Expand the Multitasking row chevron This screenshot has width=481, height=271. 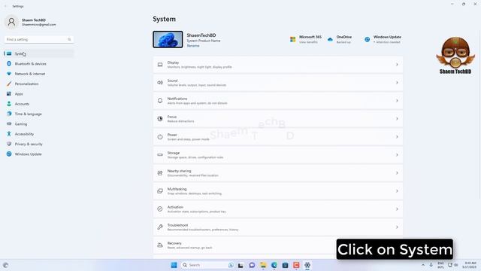click(397, 191)
